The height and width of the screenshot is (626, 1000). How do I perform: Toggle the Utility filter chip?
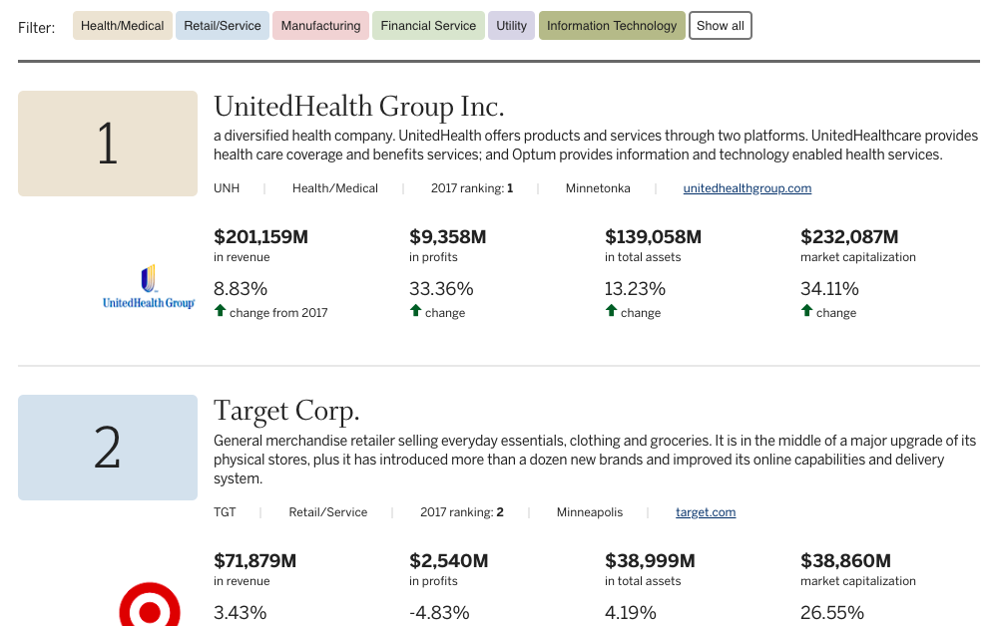(x=511, y=26)
